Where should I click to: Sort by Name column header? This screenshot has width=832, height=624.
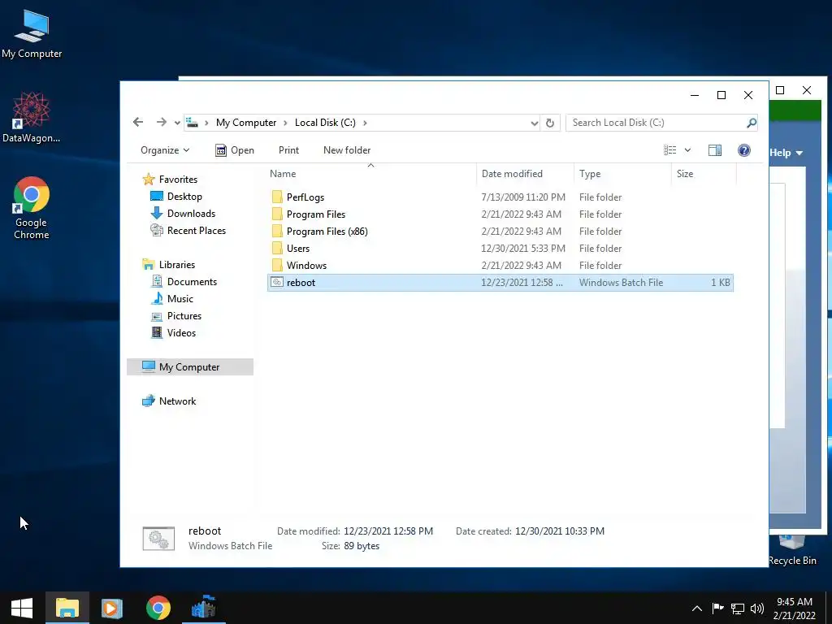coord(283,174)
